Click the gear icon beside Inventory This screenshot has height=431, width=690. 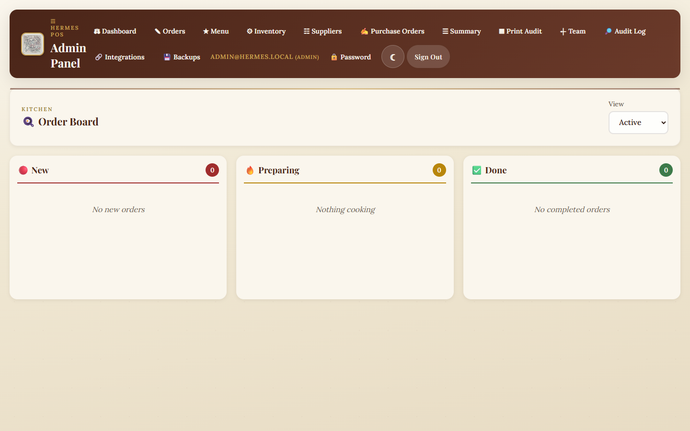249,32
